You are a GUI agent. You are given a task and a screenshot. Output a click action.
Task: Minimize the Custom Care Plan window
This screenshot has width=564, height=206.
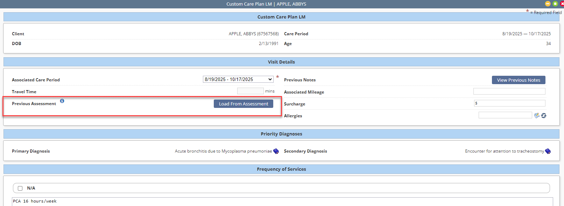tap(548, 3)
